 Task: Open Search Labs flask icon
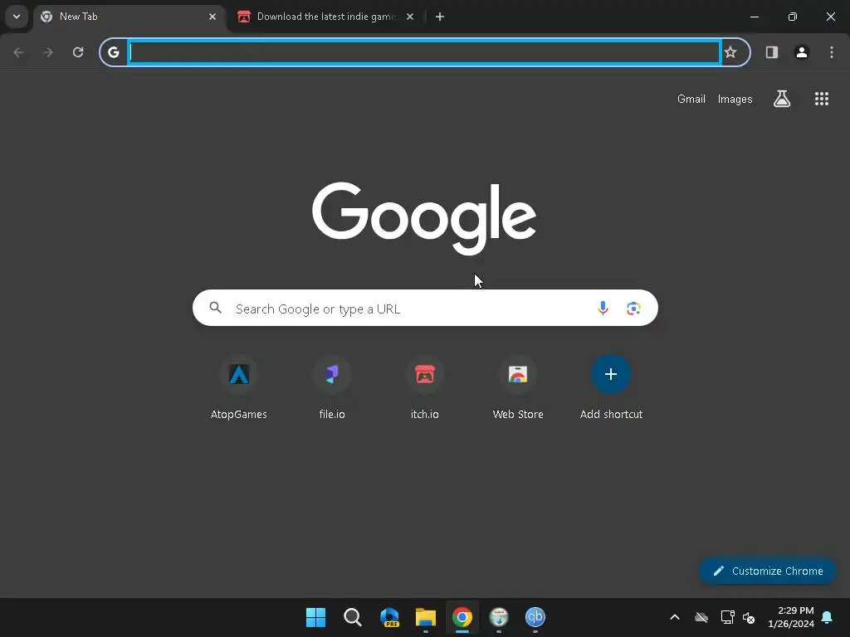click(781, 99)
